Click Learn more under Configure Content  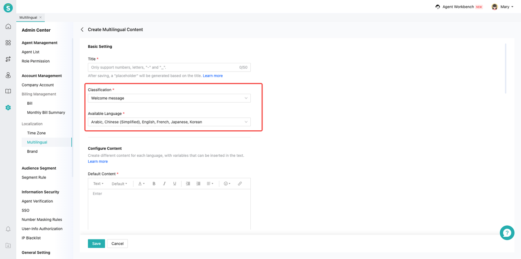(98, 162)
